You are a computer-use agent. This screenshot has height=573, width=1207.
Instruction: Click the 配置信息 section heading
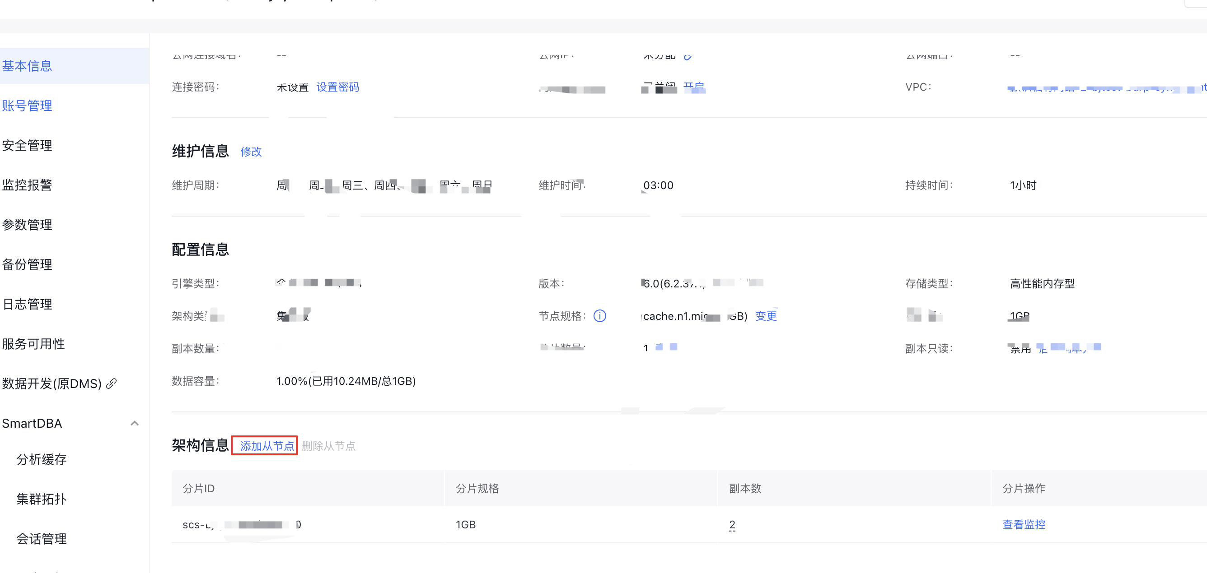pyautogui.click(x=200, y=250)
